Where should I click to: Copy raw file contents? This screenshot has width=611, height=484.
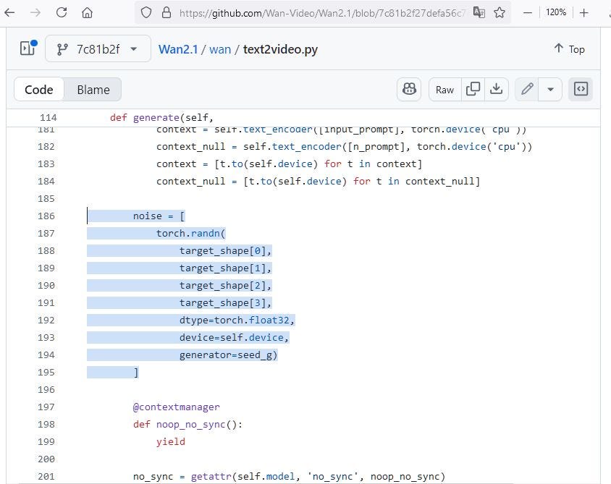click(473, 90)
